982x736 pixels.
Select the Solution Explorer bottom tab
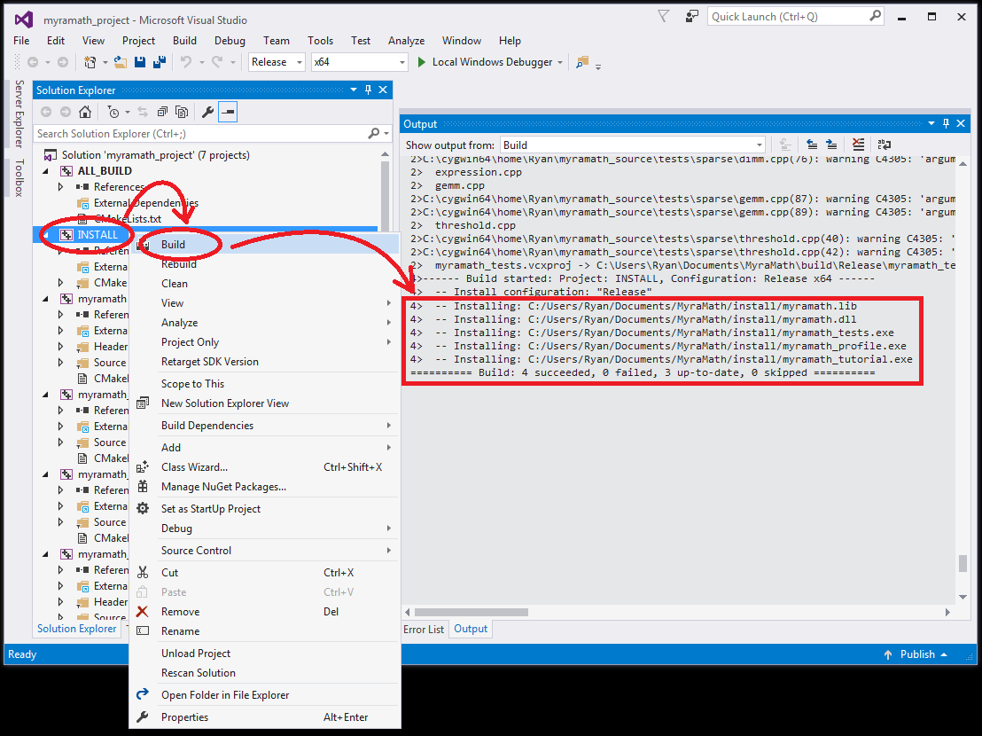[x=76, y=629]
